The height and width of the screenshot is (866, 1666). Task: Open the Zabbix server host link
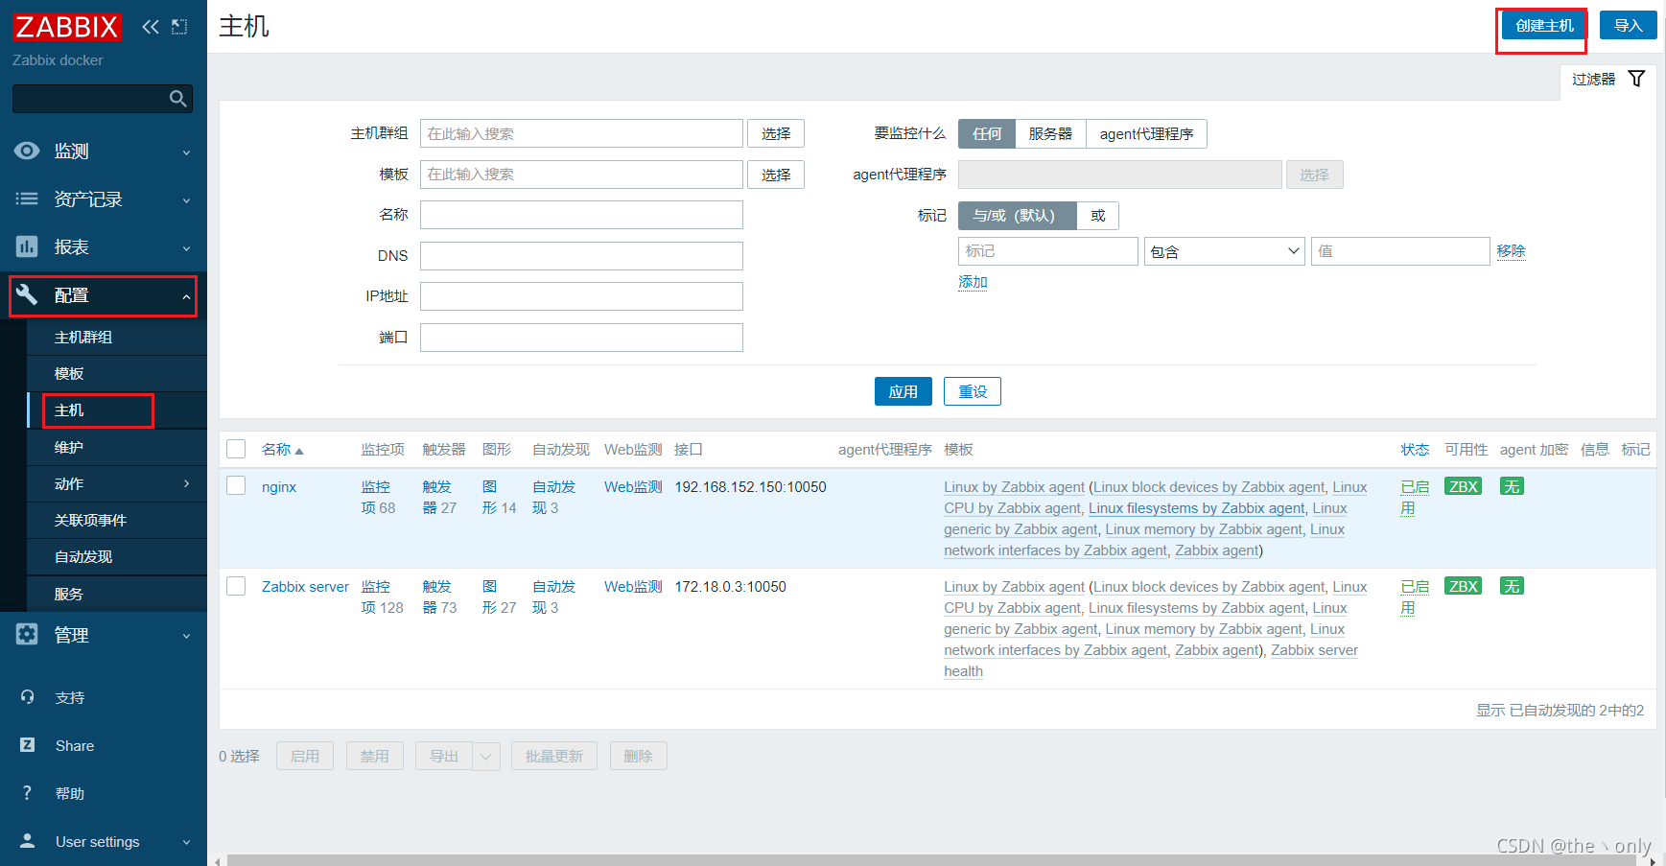[305, 586]
